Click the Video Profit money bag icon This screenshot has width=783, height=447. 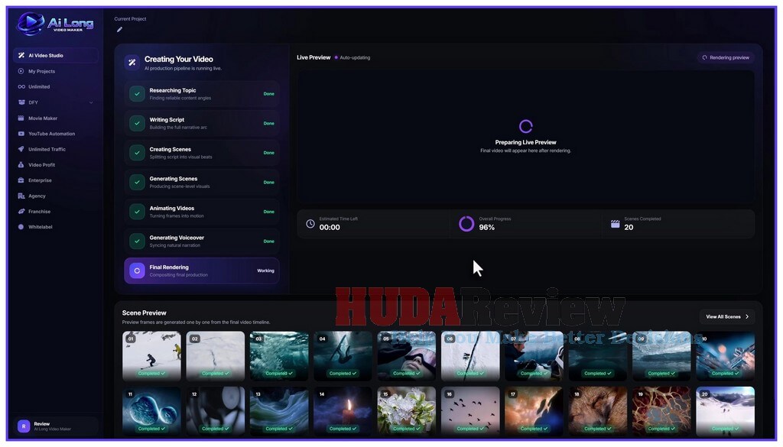point(21,164)
